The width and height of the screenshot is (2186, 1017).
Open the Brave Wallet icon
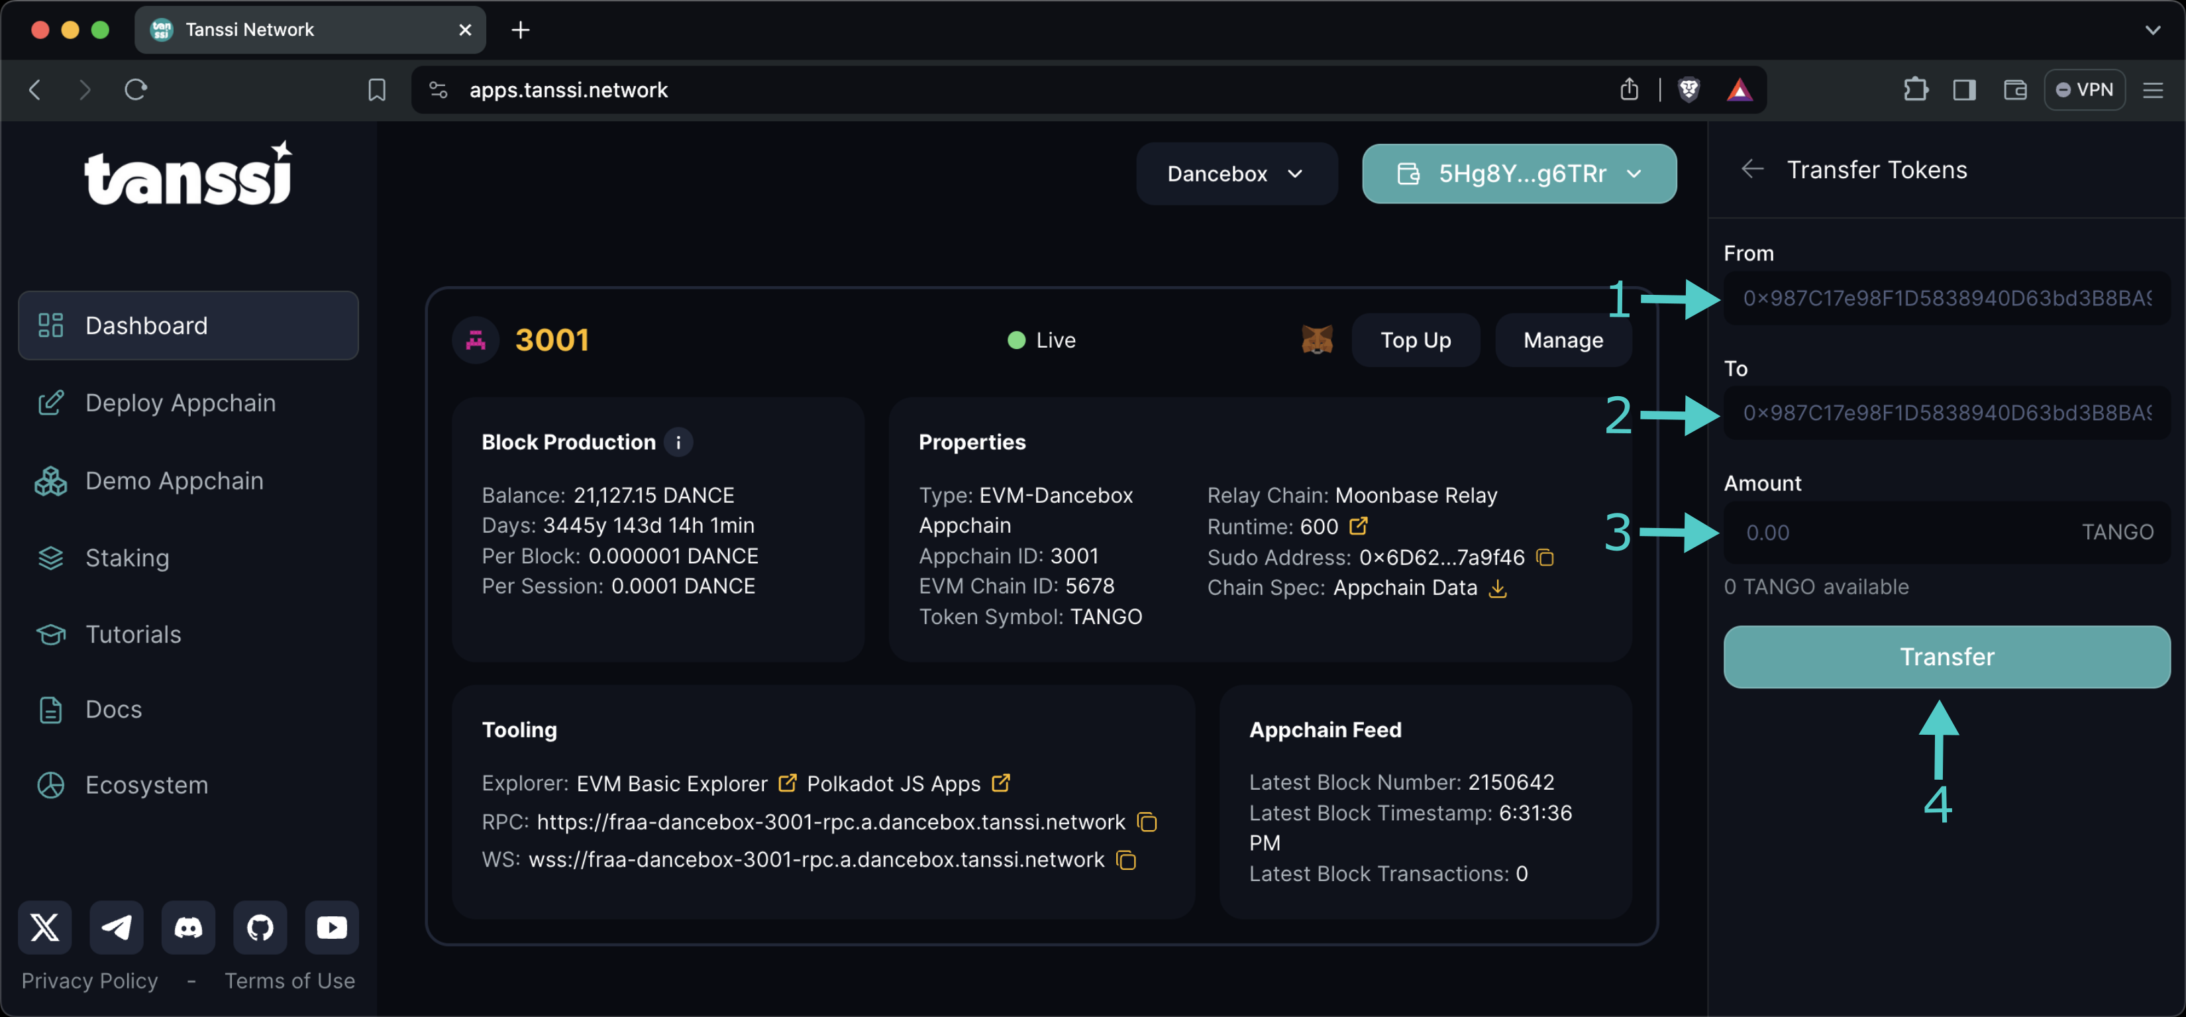click(x=2016, y=90)
